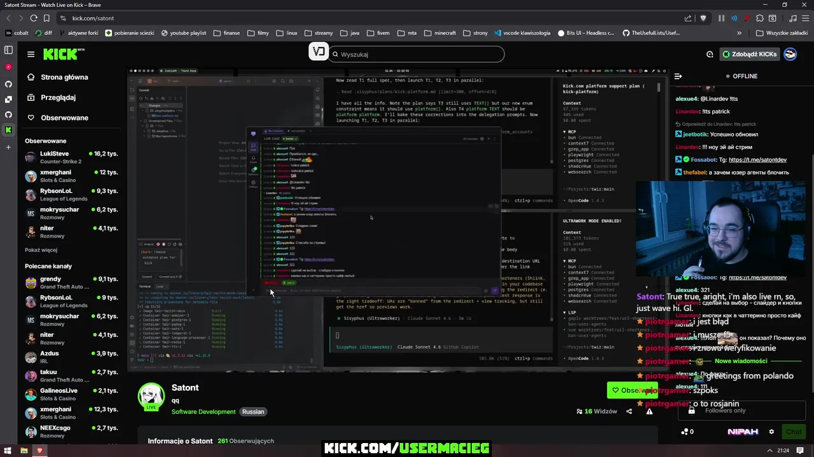Open the streamy bookmark folder
This screenshot has height=457, width=814.
pos(319,33)
